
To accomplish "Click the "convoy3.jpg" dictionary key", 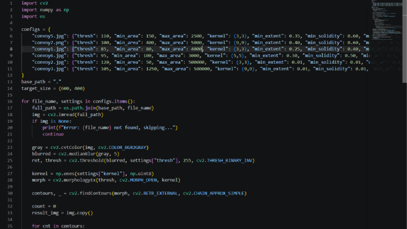I will tap(50, 69).
